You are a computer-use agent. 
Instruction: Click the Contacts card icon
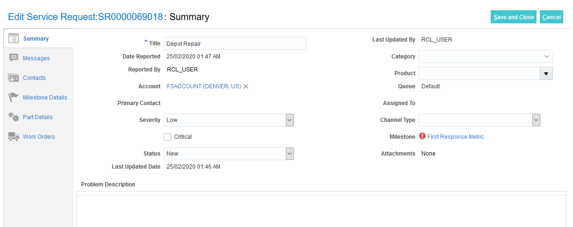click(14, 78)
